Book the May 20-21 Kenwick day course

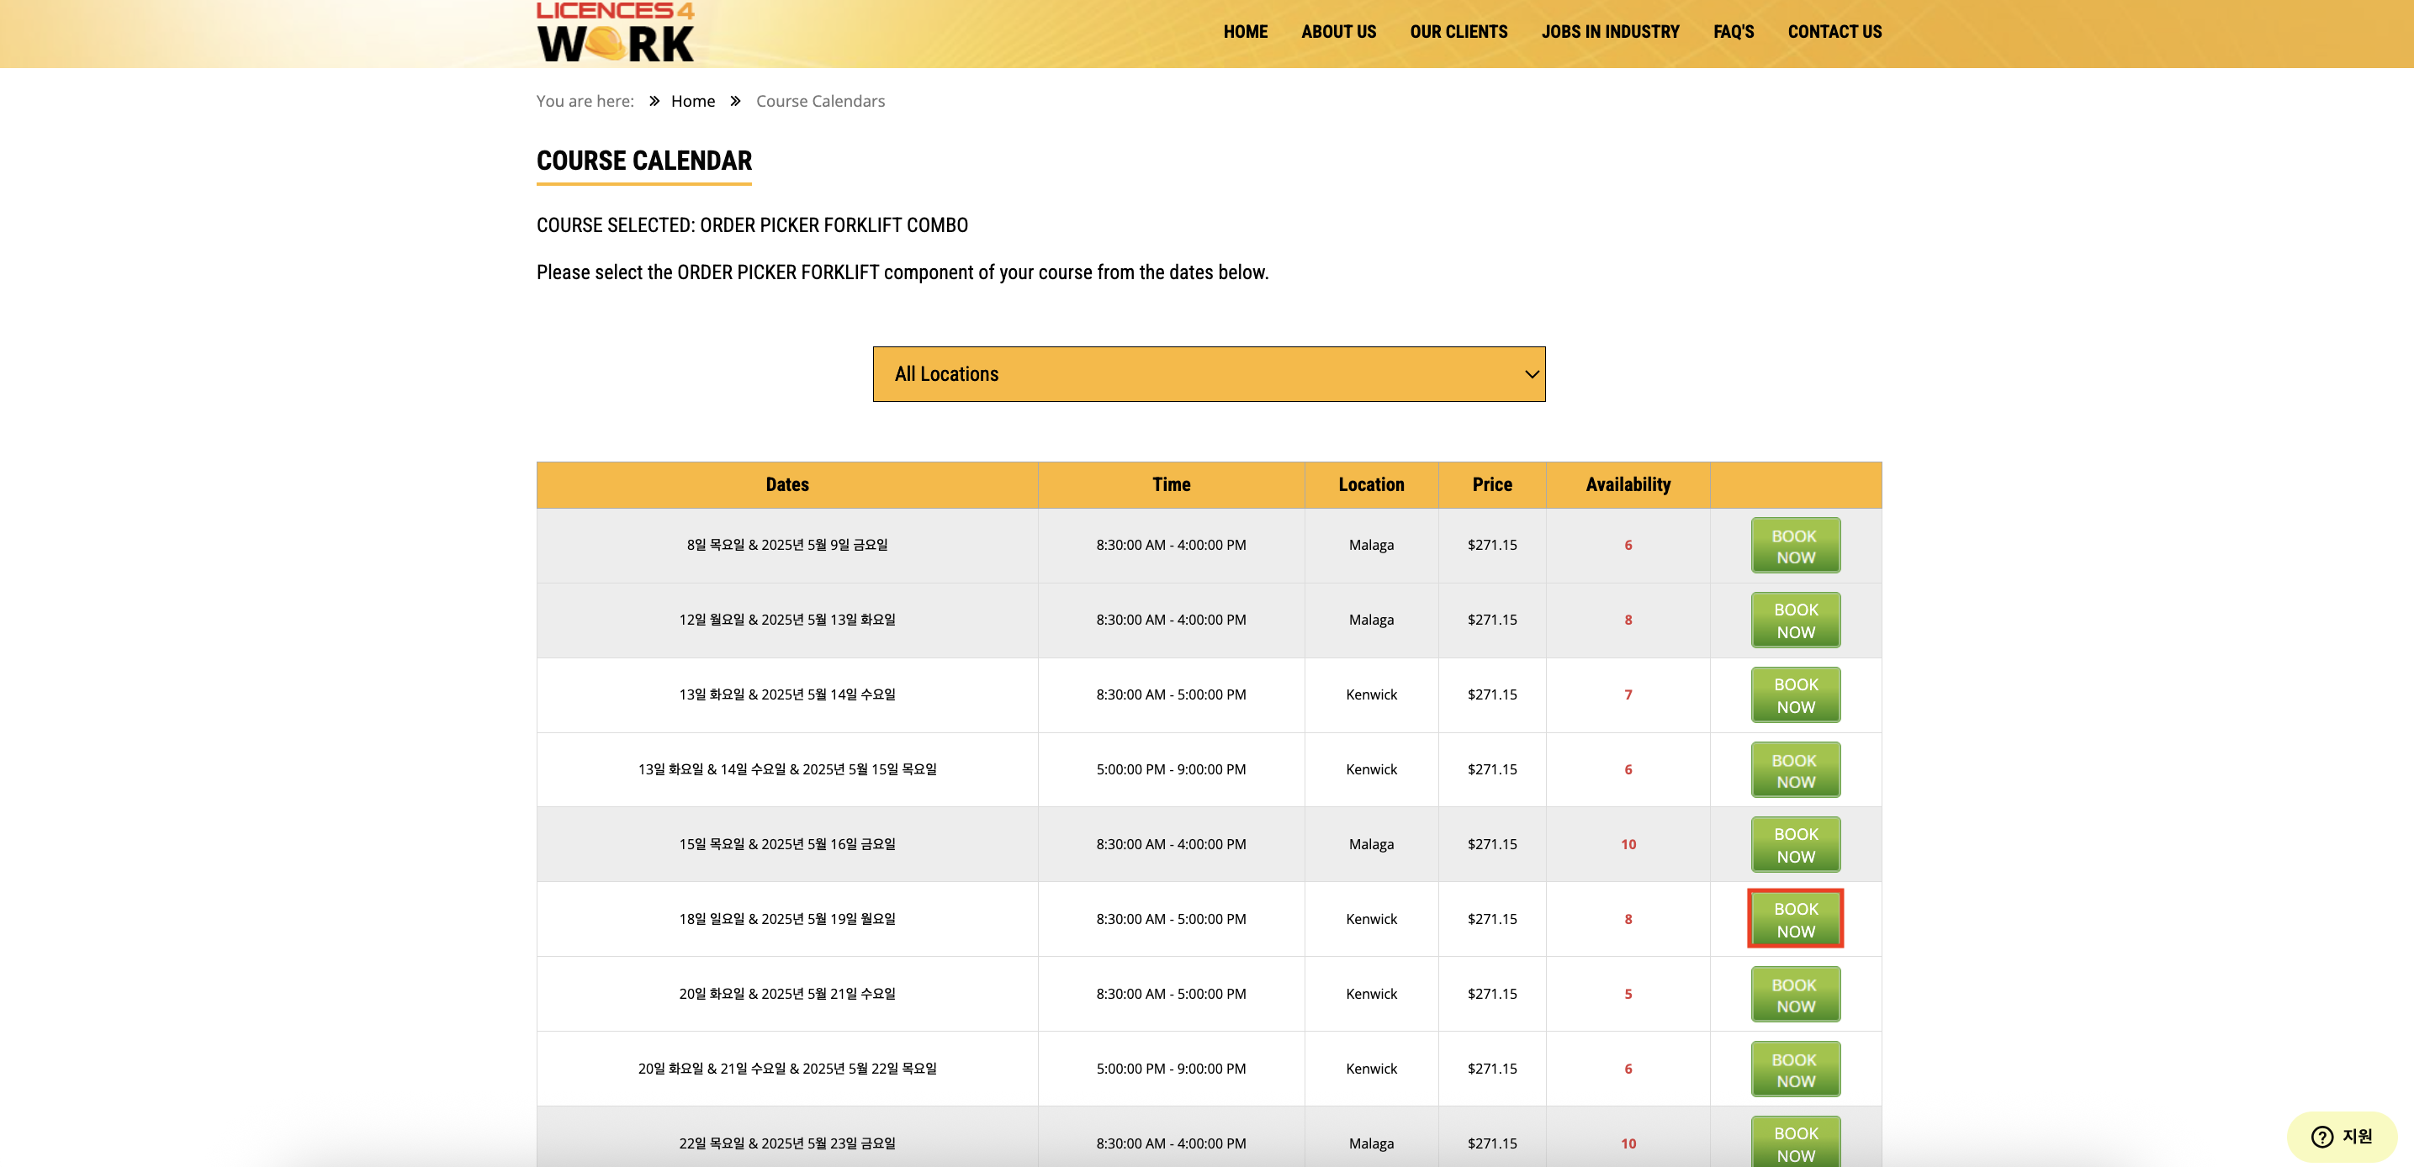click(x=1795, y=995)
